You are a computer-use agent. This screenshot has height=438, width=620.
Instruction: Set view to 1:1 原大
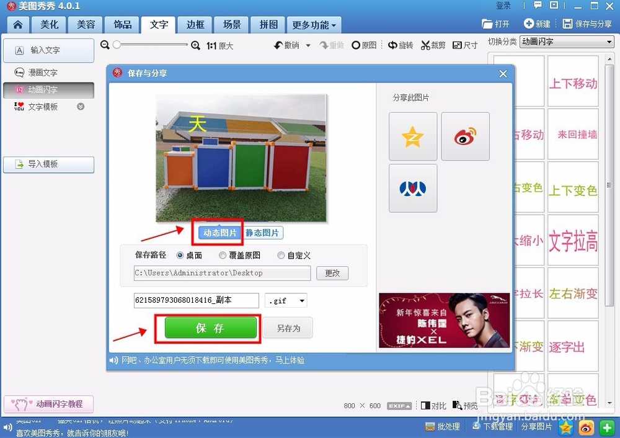pos(220,46)
